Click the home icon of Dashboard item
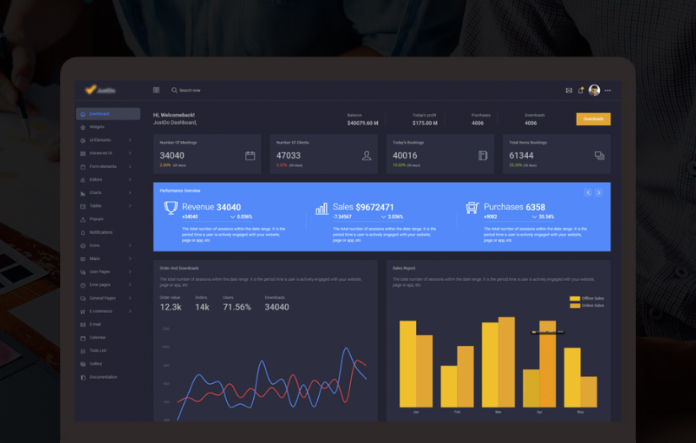Viewport: 696px width, 443px height. click(83, 114)
